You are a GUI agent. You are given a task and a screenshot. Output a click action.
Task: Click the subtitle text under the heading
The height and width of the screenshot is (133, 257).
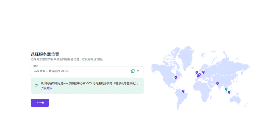point(67,59)
